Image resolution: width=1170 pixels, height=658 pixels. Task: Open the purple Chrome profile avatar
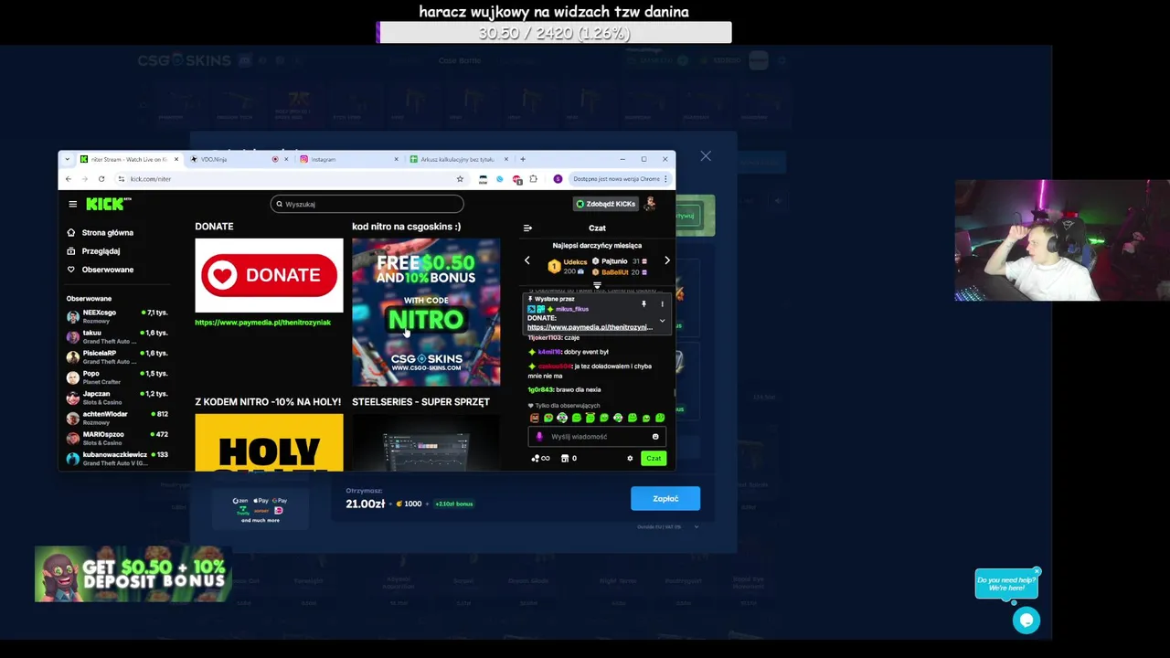click(x=558, y=179)
